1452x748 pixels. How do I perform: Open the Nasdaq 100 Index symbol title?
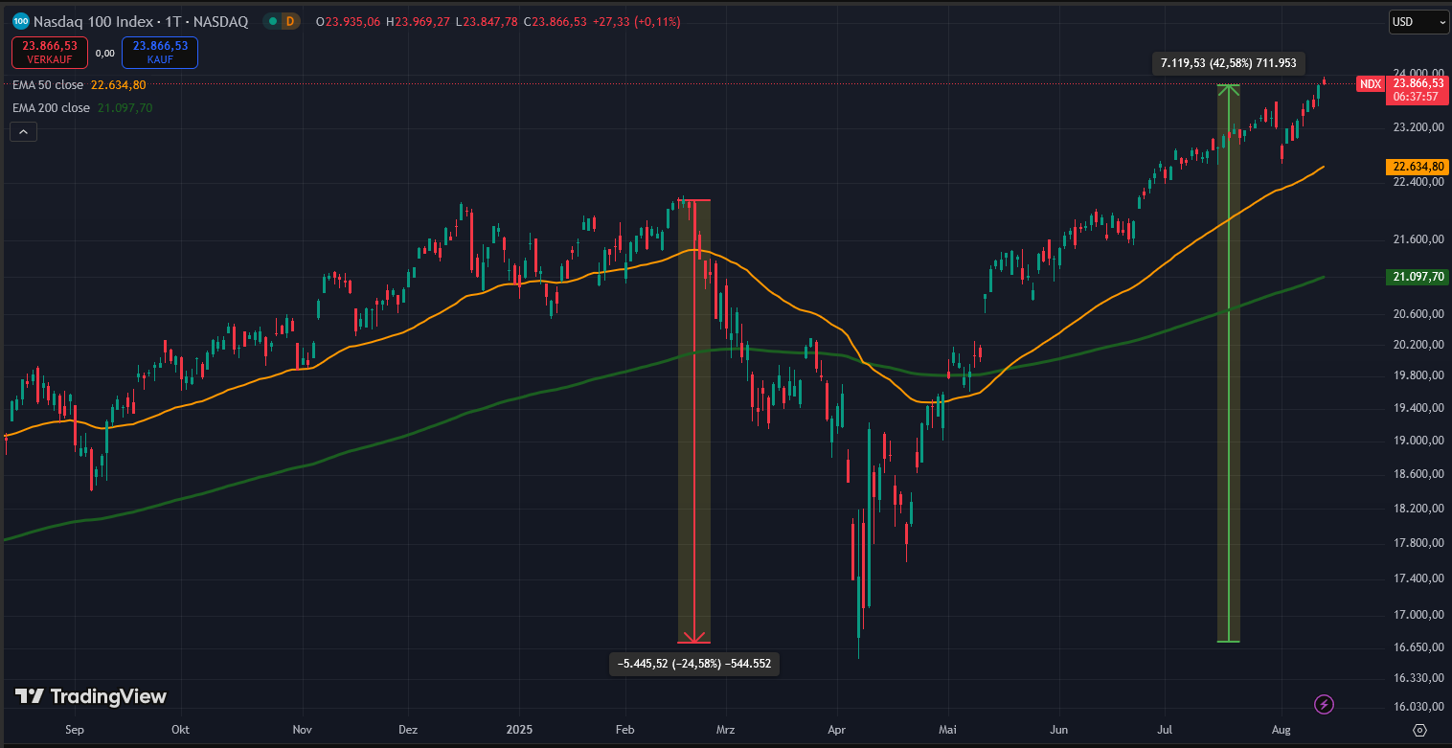point(141,21)
